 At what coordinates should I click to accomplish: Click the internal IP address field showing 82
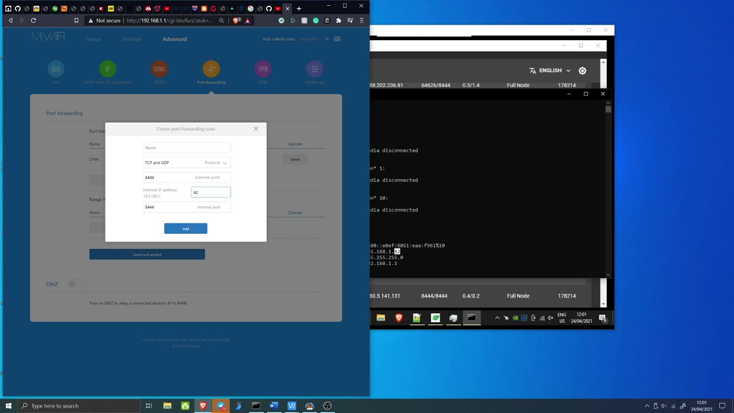click(211, 192)
